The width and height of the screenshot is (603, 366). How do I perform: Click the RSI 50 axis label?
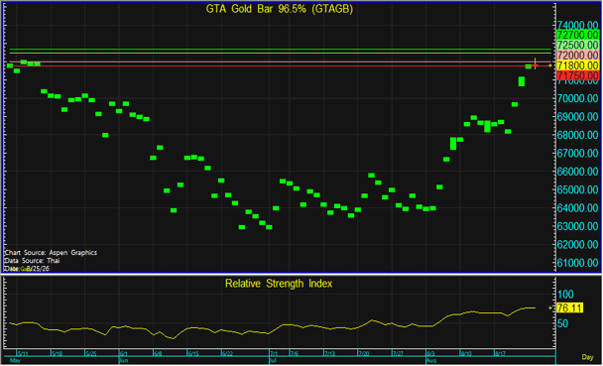click(x=562, y=323)
